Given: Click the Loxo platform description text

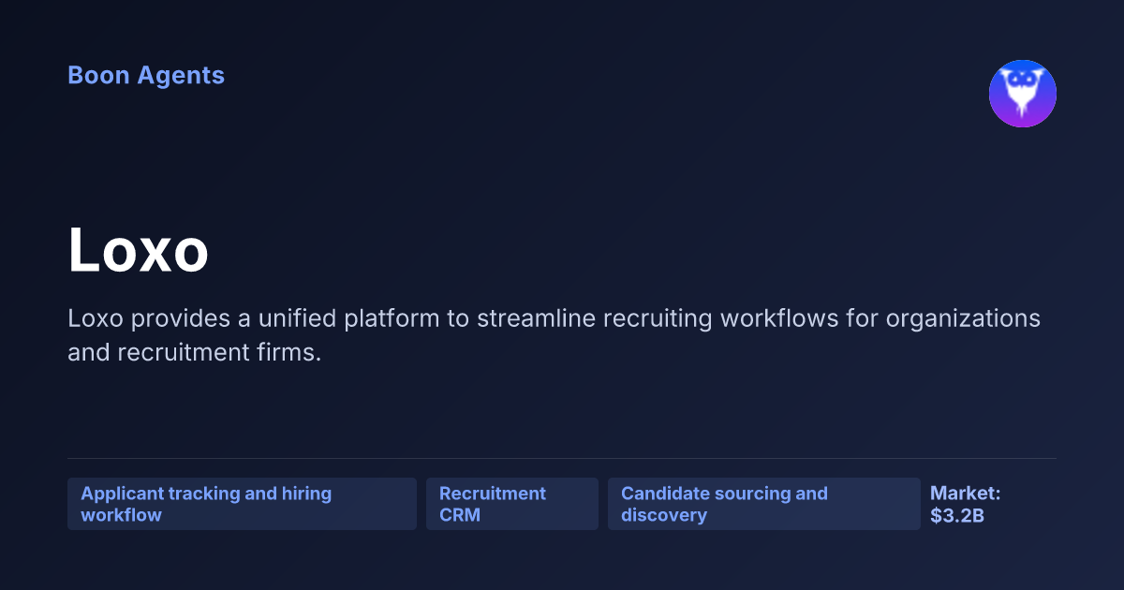Looking at the screenshot, I should [x=554, y=336].
